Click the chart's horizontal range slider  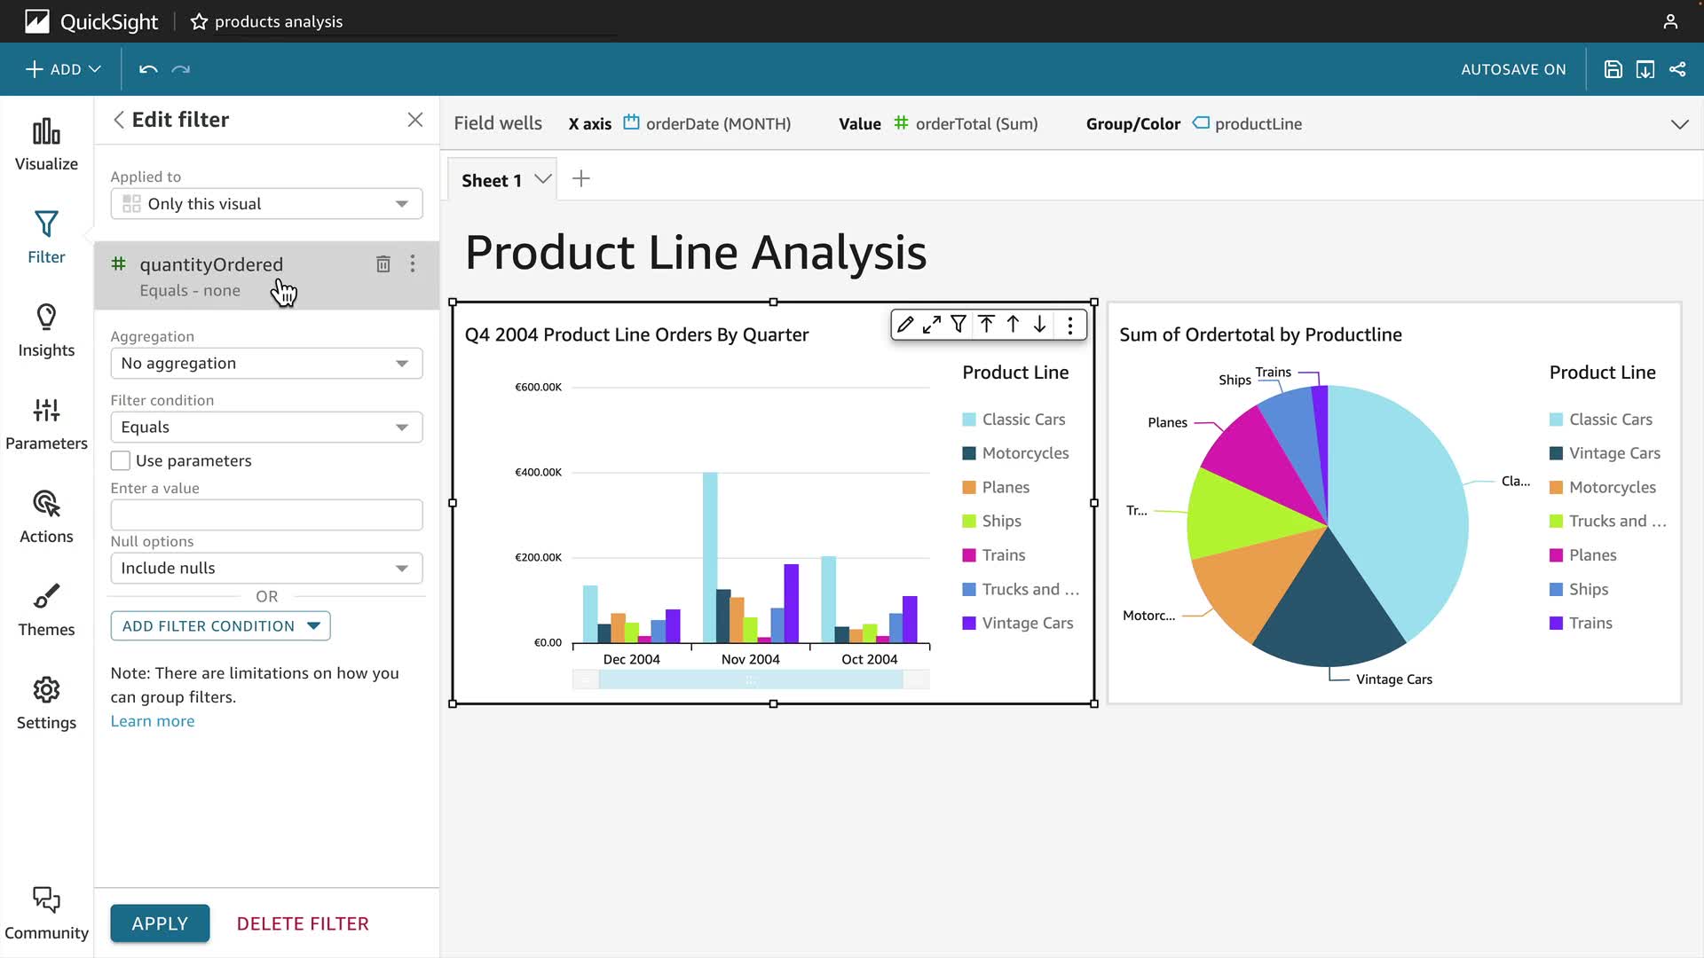(x=751, y=680)
